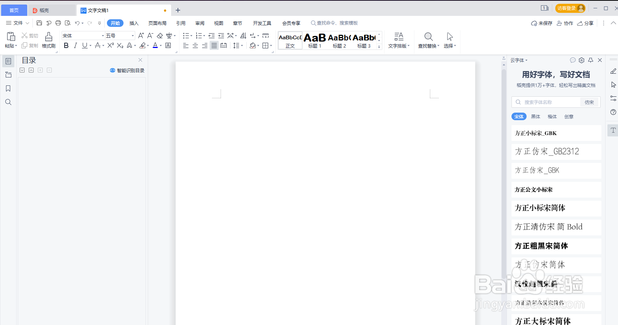This screenshot has height=325, width=618.
Task: Open 开发工具 tab
Action: [x=262, y=23]
